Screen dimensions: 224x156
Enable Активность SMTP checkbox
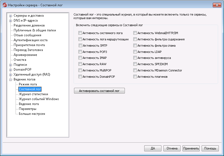(x=80, y=46)
